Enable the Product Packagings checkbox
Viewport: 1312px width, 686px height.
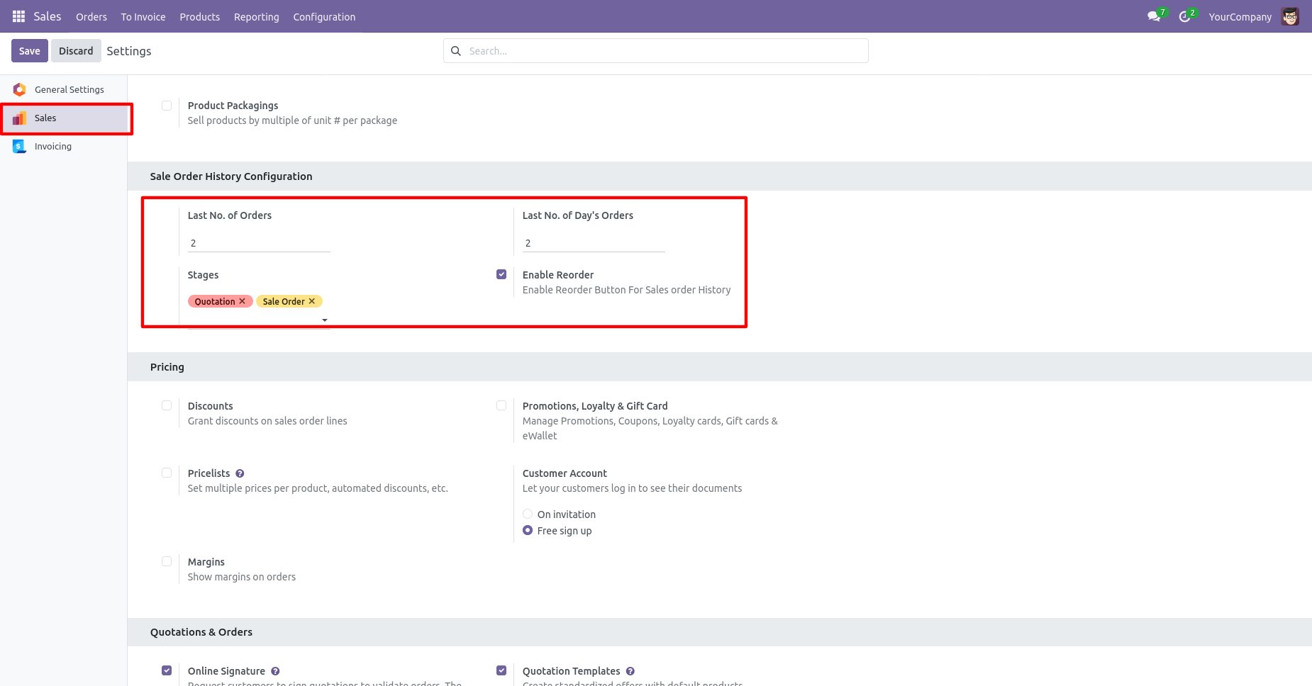click(x=167, y=106)
